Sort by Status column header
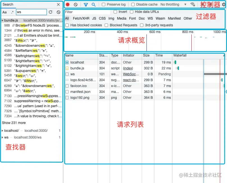 (x=104, y=55)
